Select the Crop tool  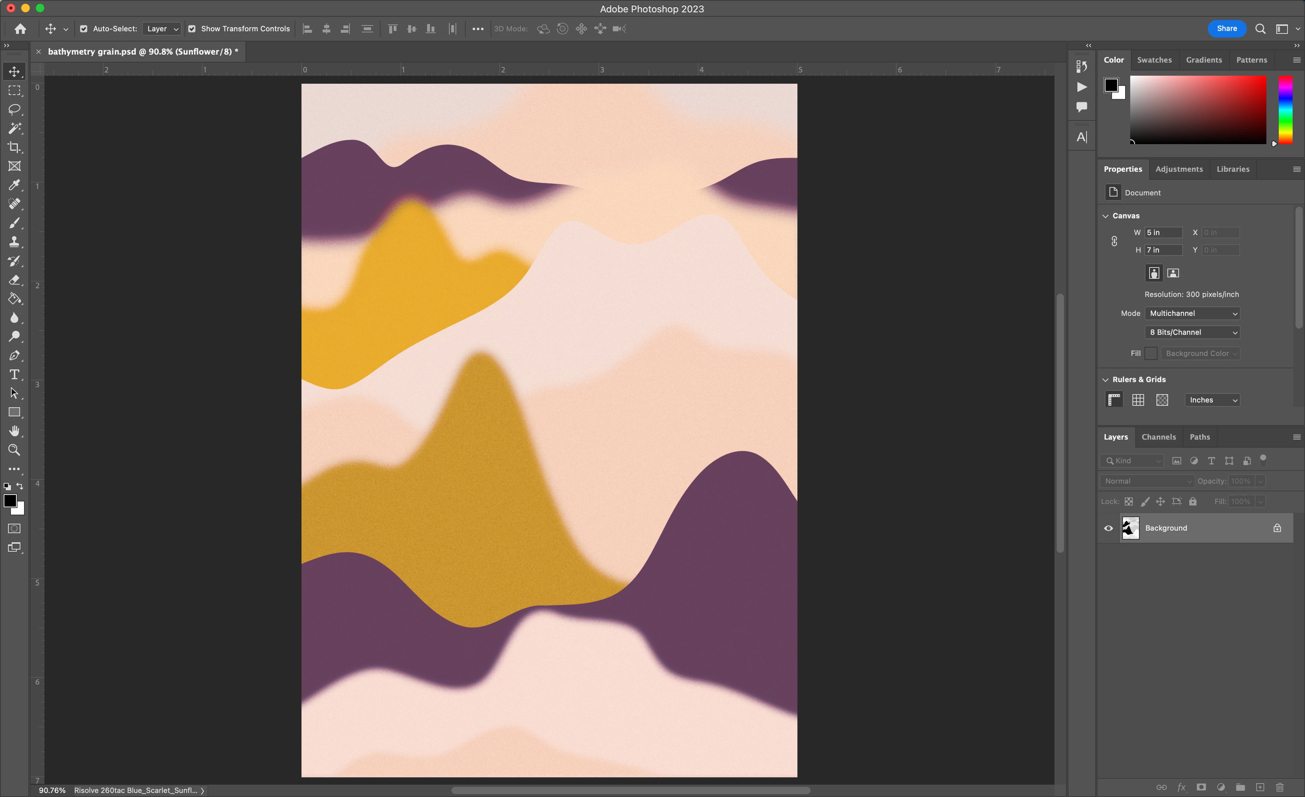[14, 147]
